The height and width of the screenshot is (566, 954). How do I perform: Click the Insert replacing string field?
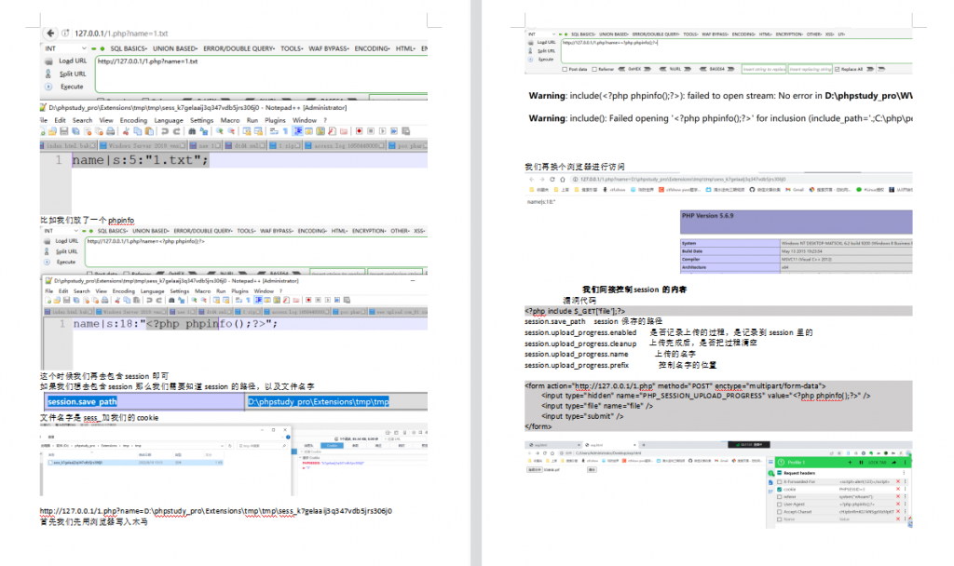811,69
